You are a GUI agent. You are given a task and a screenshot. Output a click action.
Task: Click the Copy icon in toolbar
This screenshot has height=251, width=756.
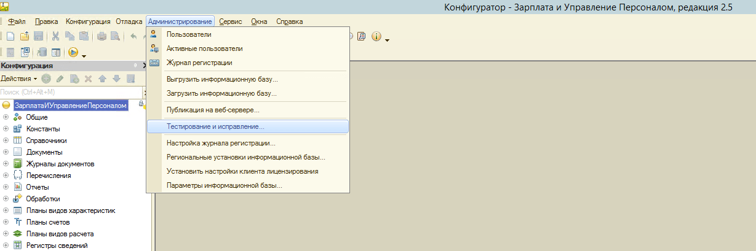(x=70, y=37)
